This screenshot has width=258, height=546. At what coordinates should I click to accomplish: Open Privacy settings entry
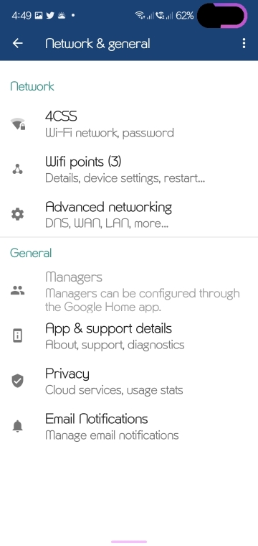point(129,381)
